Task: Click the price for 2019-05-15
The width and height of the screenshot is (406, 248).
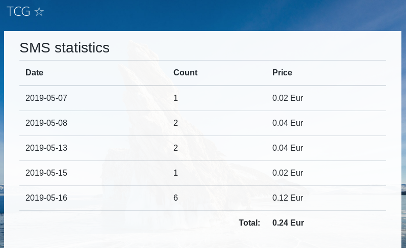Action: coord(288,173)
